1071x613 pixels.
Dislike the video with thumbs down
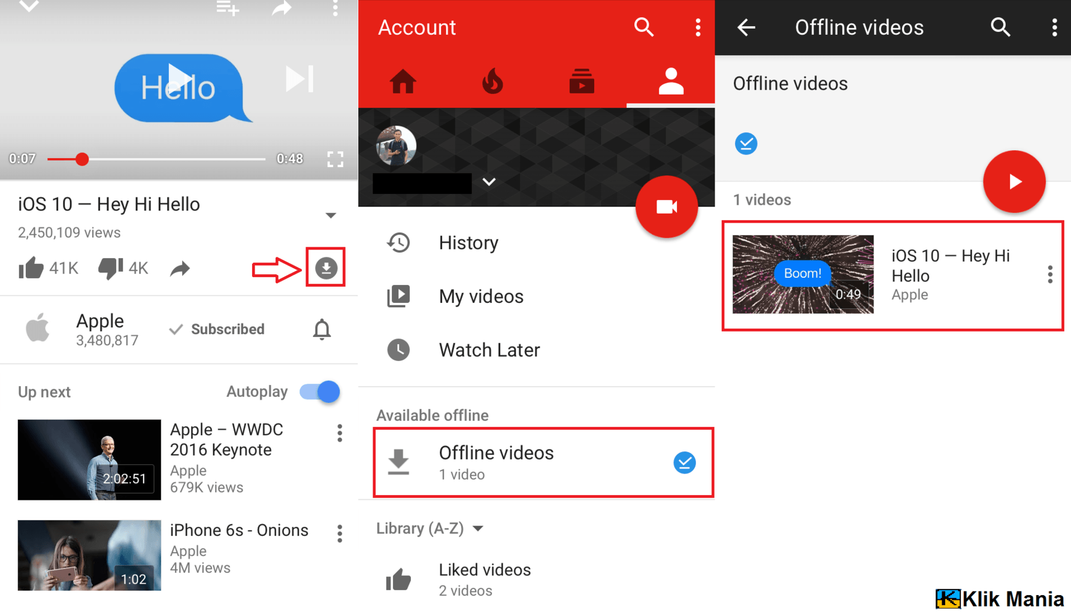pyautogui.click(x=111, y=268)
